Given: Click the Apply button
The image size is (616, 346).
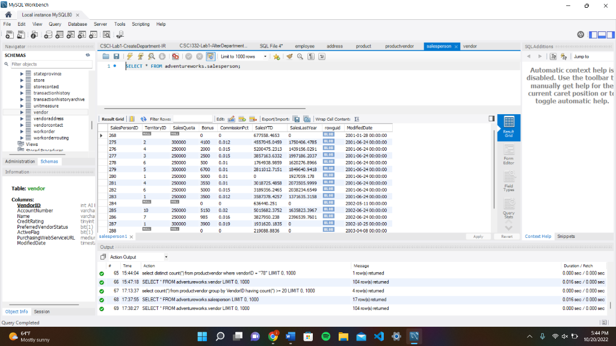Looking at the screenshot, I should click(478, 237).
